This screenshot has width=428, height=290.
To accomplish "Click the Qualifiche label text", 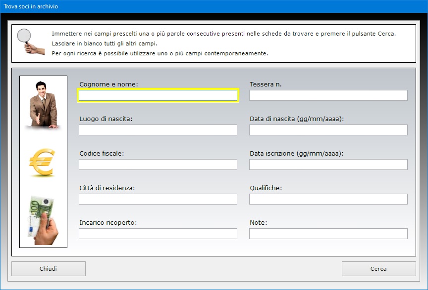I will [x=266, y=188].
